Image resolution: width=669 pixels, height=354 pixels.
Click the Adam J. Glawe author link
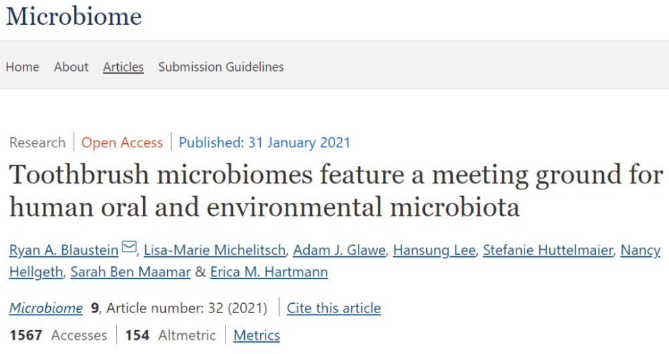click(341, 250)
